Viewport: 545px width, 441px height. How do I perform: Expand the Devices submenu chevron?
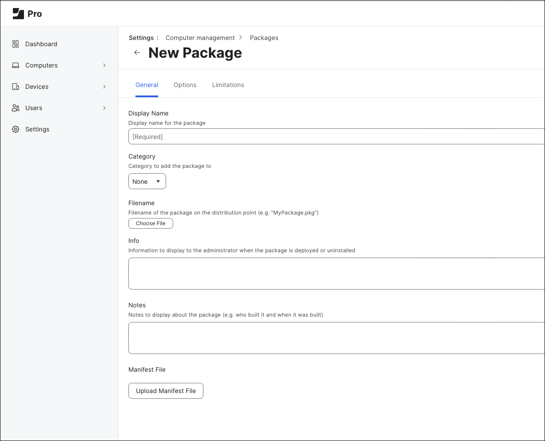pyautogui.click(x=104, y=87)
